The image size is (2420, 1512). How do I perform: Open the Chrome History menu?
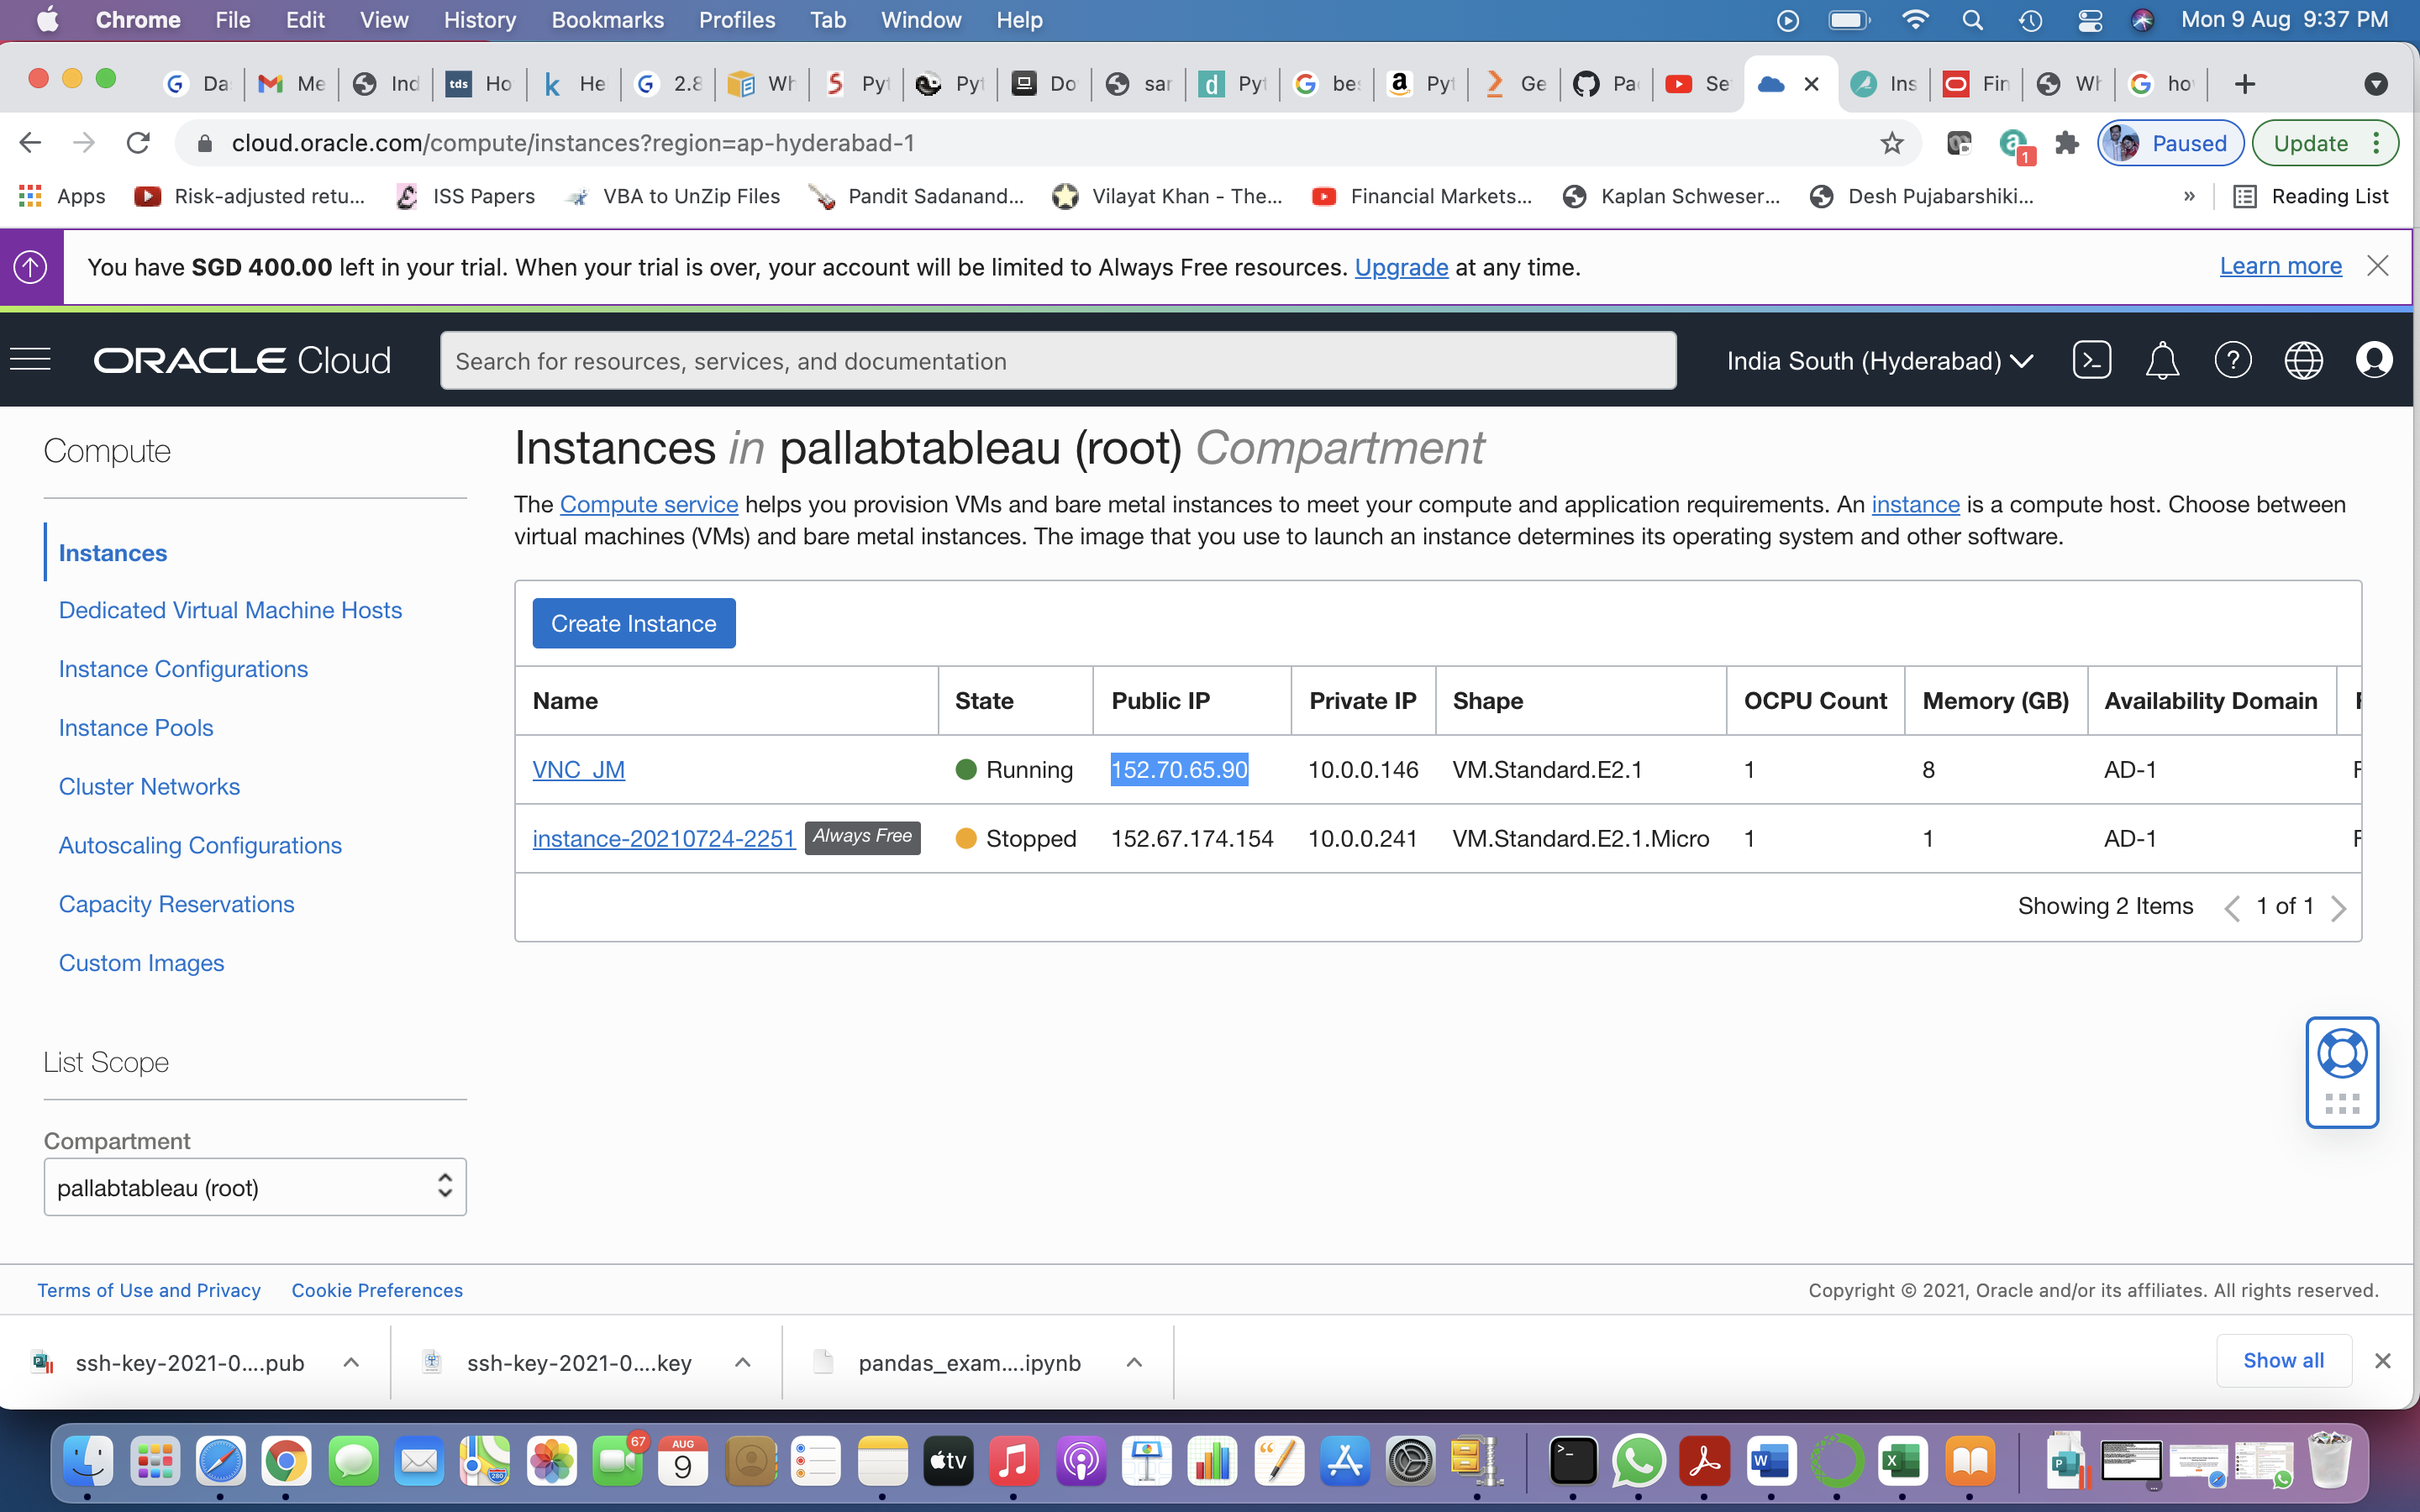(x=479, y=20)
